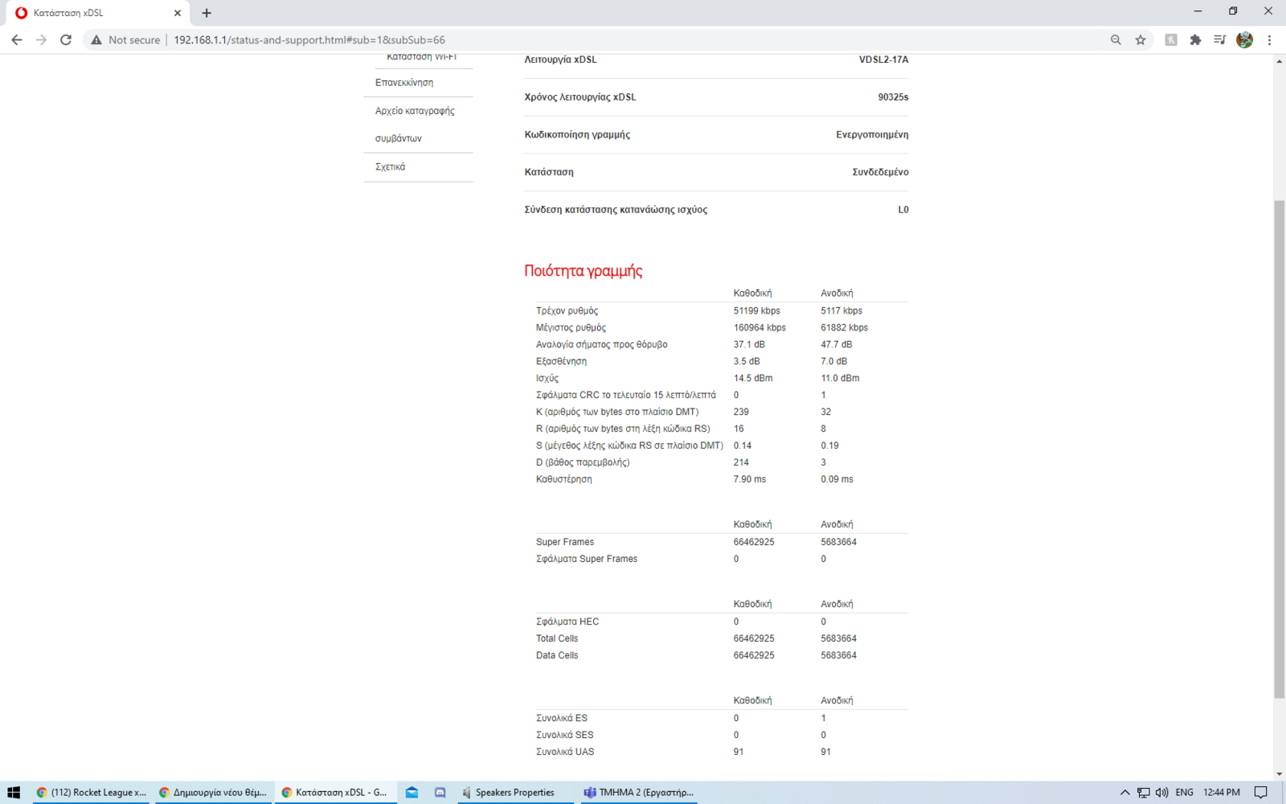Open the volume speaker tray icon
The image size is (1286, 804).
[x=1161, y=792]
